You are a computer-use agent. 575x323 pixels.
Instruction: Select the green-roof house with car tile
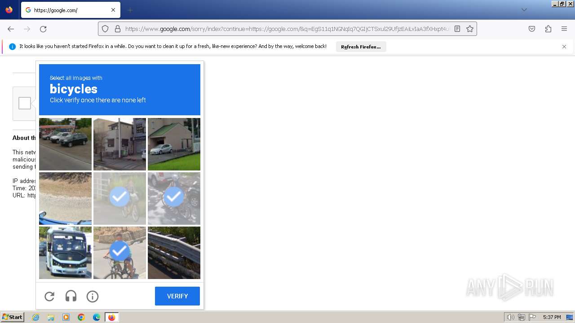174,144
